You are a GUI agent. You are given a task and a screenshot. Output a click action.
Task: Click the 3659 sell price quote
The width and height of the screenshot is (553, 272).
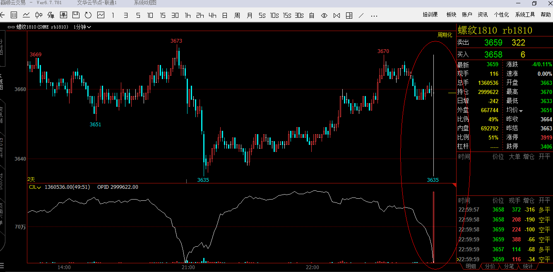coord(493,43)
